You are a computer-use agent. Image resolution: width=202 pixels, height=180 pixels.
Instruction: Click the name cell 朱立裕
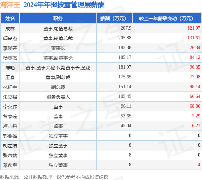point(10,97)
